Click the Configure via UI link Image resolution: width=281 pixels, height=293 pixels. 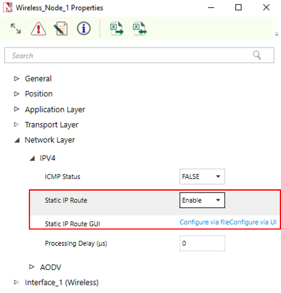tap(255, 222)
